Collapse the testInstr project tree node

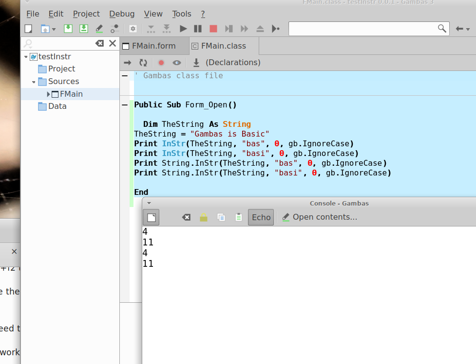click(x=26, y=57)
